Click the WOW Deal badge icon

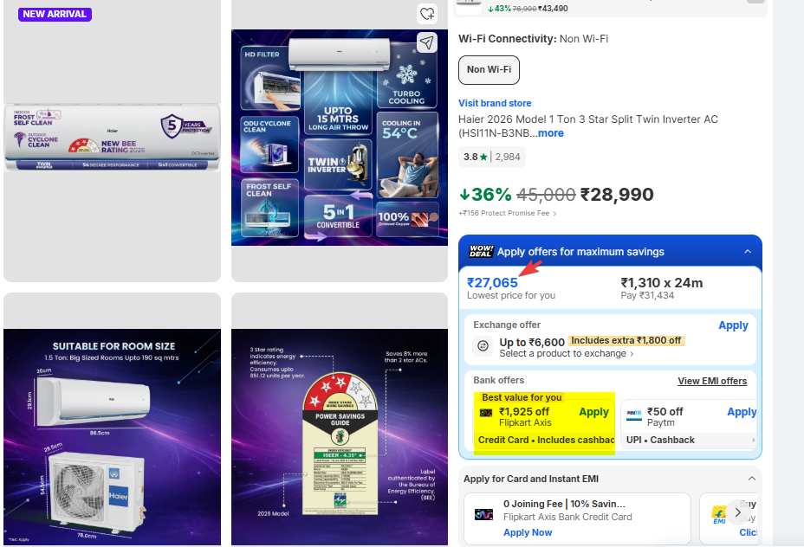click(x=481, y=251)
